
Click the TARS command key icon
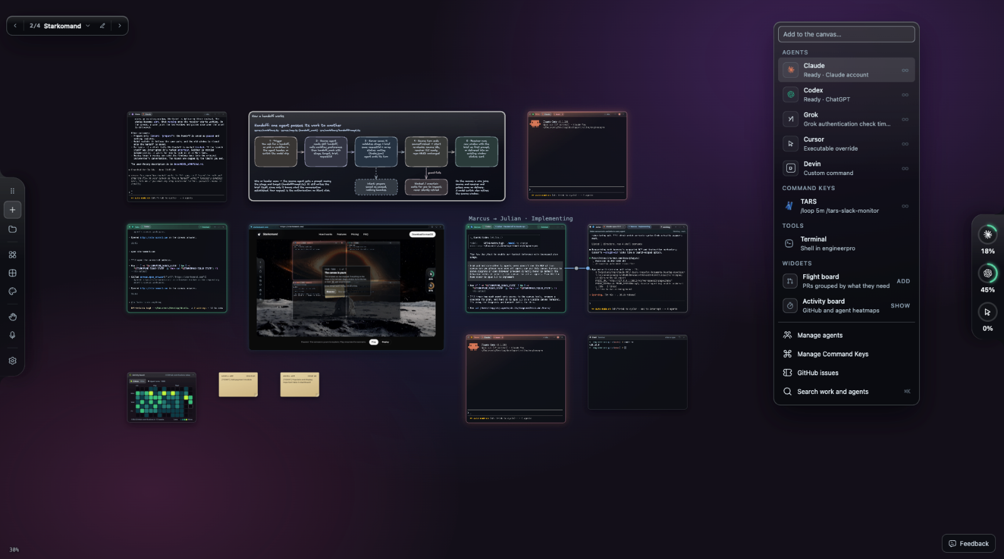click(x=789, y=206)
